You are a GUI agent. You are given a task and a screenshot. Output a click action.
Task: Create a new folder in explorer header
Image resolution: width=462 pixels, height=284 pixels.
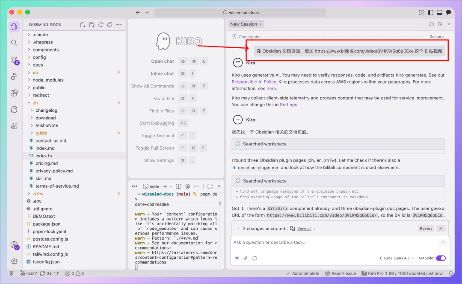[x=92, y=25]
